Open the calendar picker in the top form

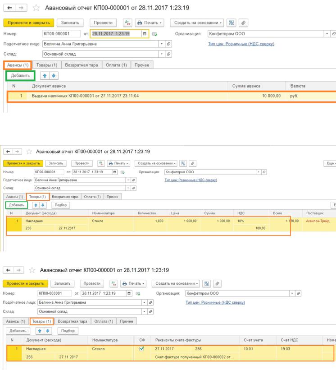(x=145, y=33)
